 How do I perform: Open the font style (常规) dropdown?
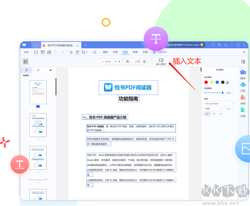tap(213, 109)
